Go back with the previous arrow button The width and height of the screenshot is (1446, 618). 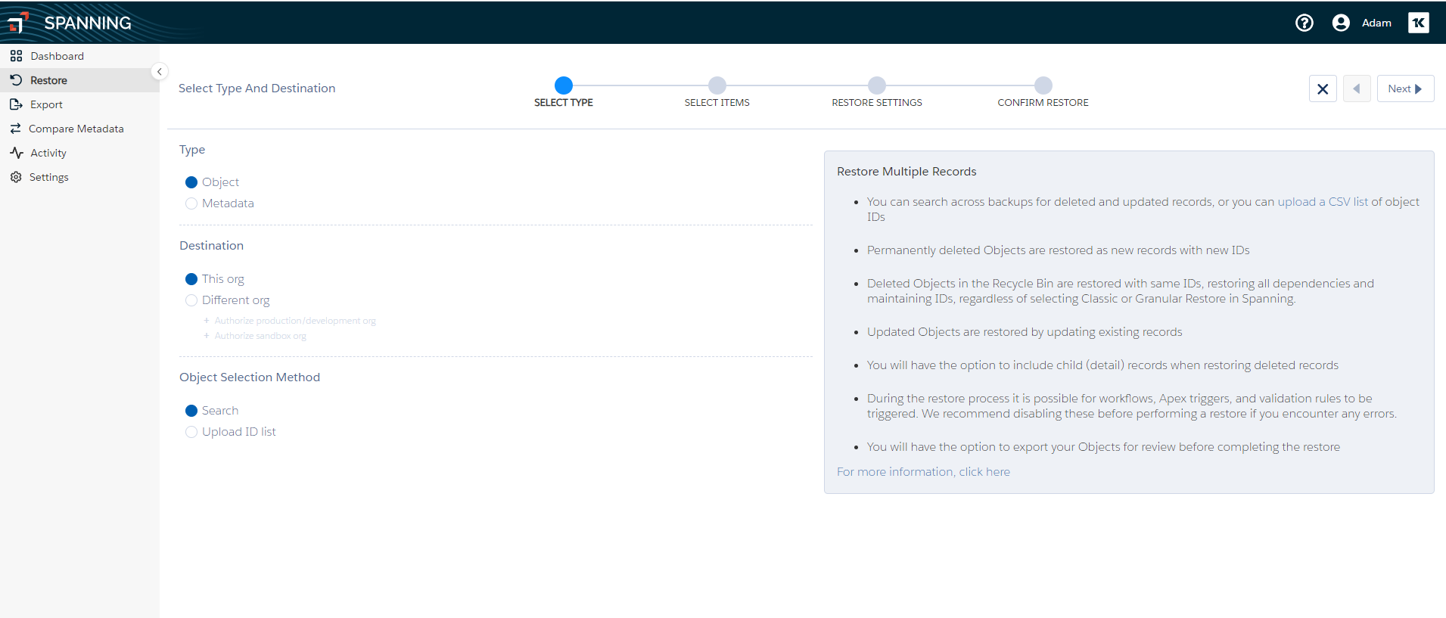tap(1357, 89)
